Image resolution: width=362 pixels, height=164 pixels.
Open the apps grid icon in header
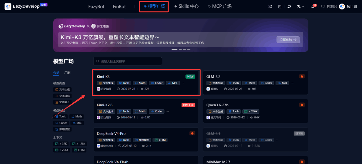click(270, 6)
